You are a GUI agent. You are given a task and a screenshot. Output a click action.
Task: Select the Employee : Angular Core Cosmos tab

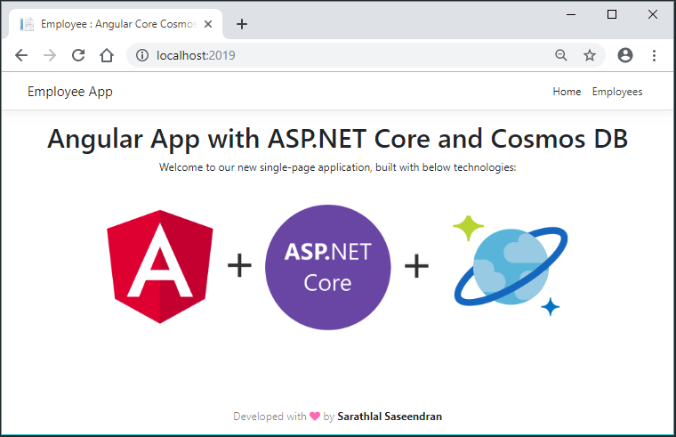point(116,24)
